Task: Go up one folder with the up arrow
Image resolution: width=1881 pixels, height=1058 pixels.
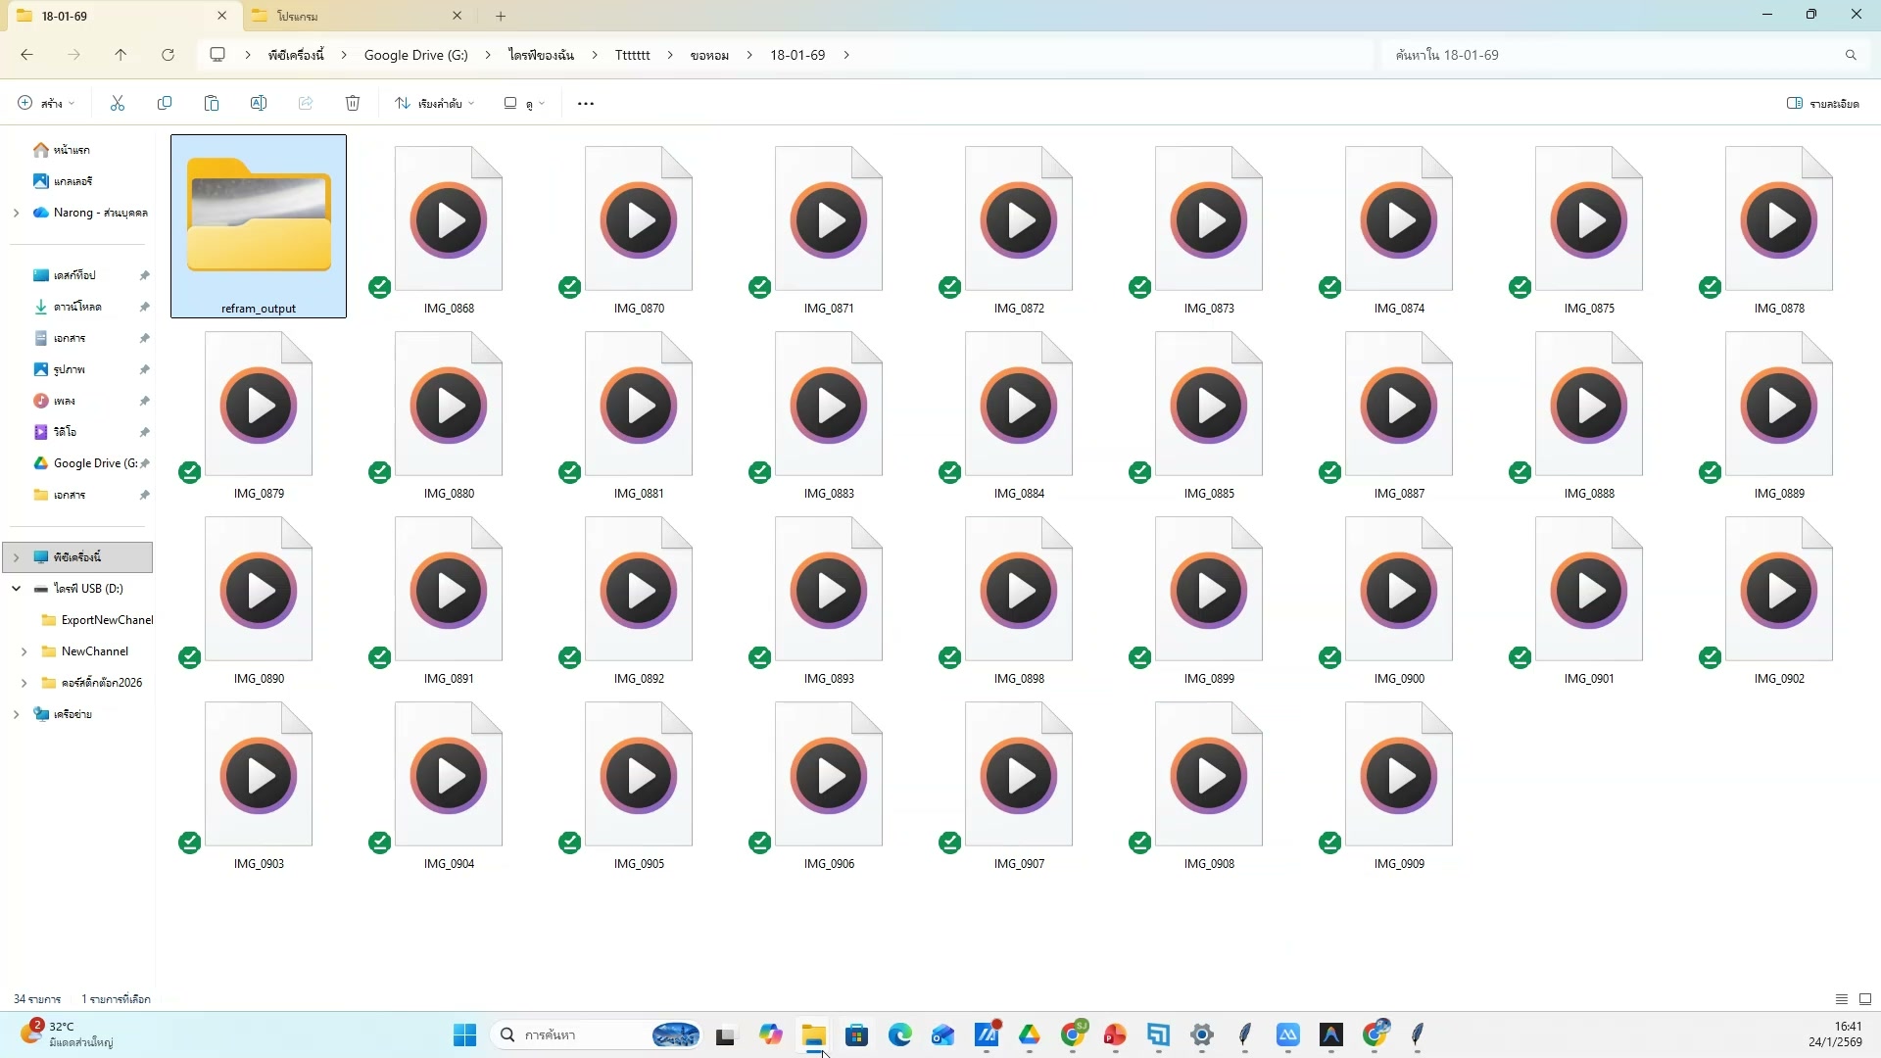Action: [121, 55]
